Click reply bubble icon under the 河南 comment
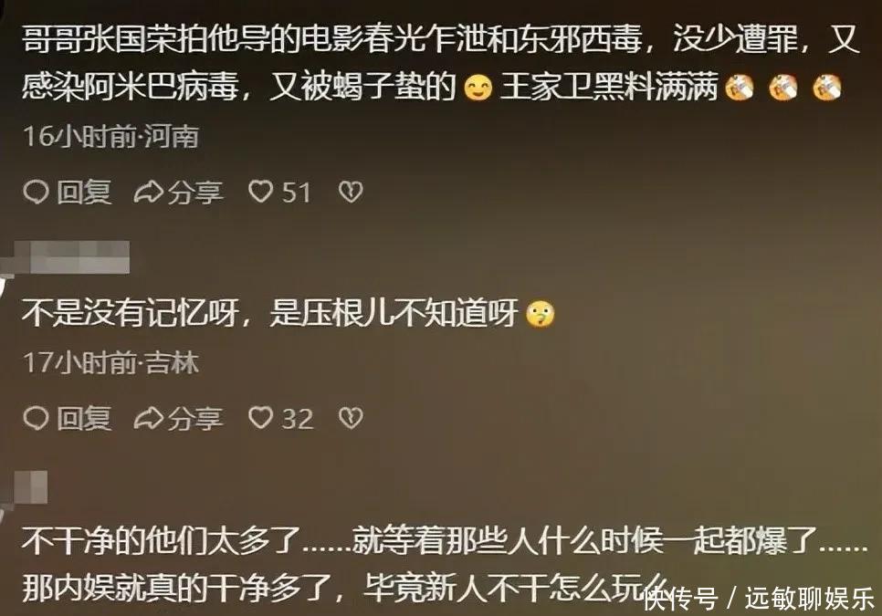Viewport: 882px width, 616px height. tap(36, 193)
